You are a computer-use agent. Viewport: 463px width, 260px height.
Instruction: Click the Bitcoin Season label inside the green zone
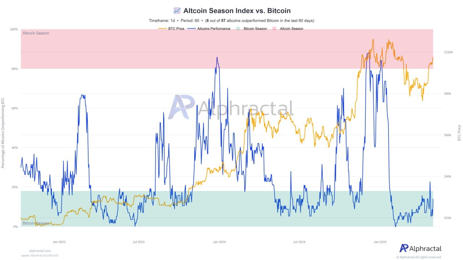pos(36,223)
